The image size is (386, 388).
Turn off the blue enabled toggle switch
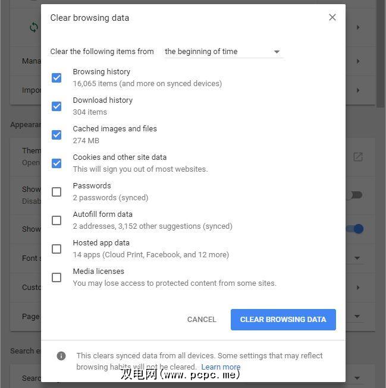[356, 229]
